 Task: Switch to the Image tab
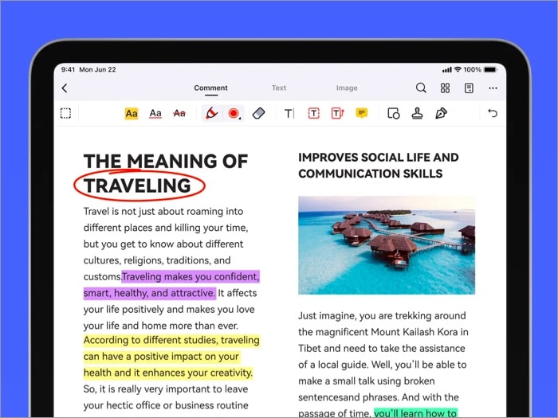[x=346, y=88]
